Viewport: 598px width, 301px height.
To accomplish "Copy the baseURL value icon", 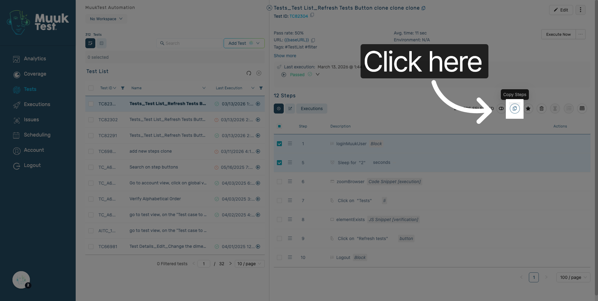I will point(313,40).
